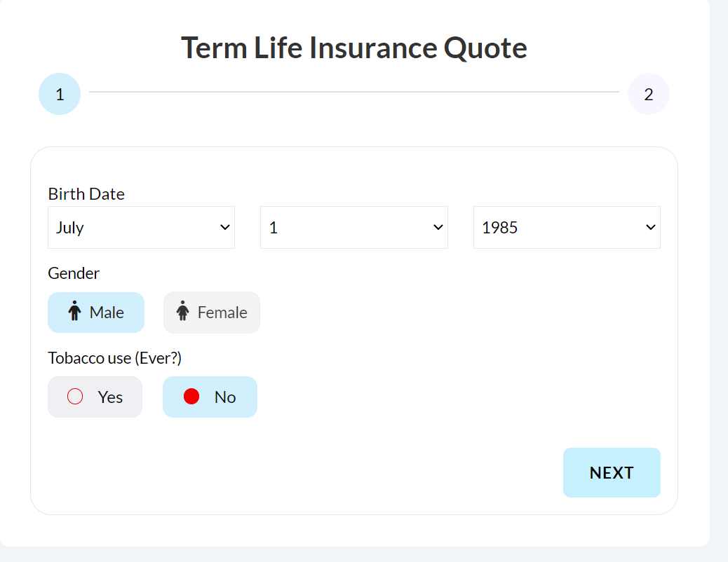728x562 pixels.
Task: Select No for tobacco use
Action: click(210, 396)
